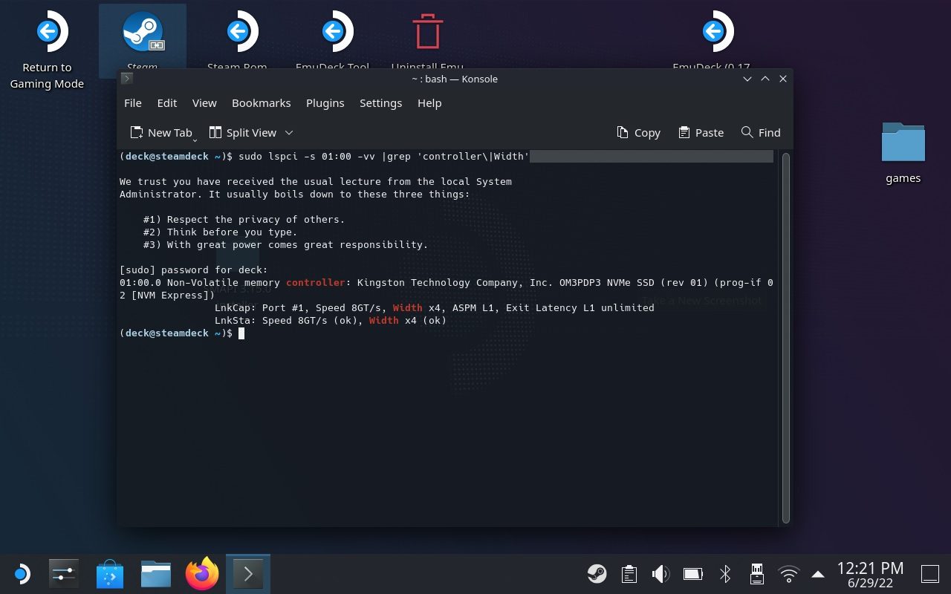The height and width of the screenshot is (594, 951).
Task: Click the Steam tray icon
Action: click(x=597, y=574)
